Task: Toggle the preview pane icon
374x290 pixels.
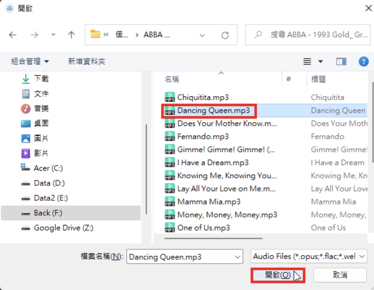Action: pos(341,61)
